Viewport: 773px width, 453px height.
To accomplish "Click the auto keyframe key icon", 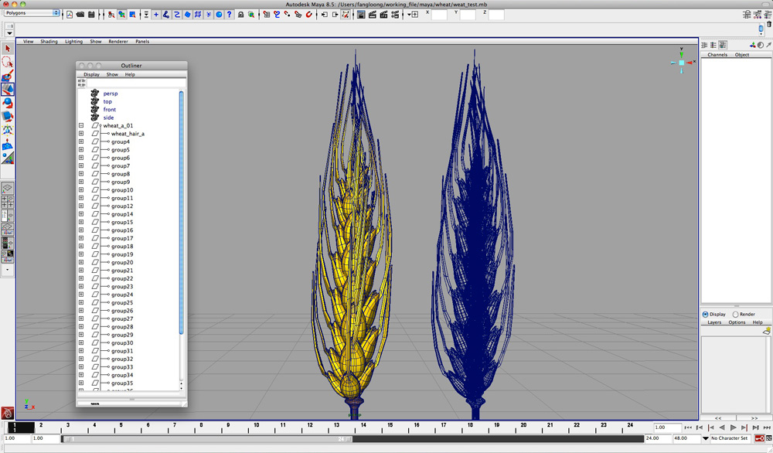I will (759, 438).
